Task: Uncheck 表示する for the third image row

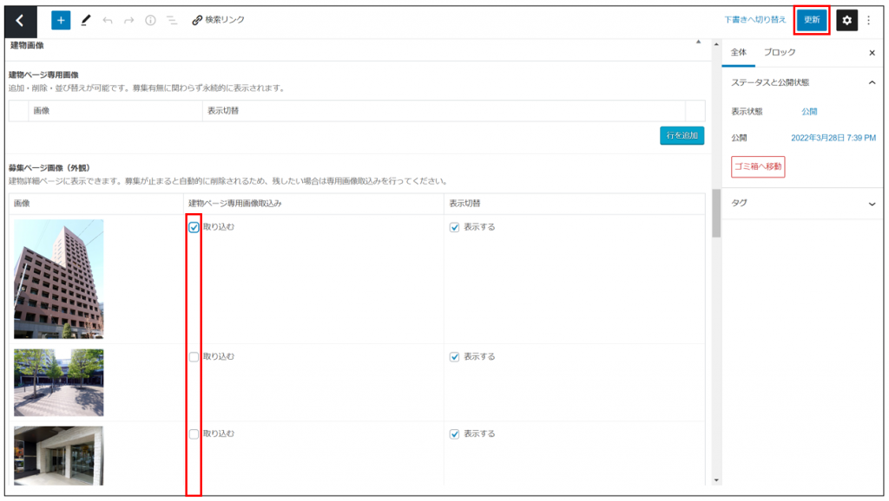Action: [454, 433]
